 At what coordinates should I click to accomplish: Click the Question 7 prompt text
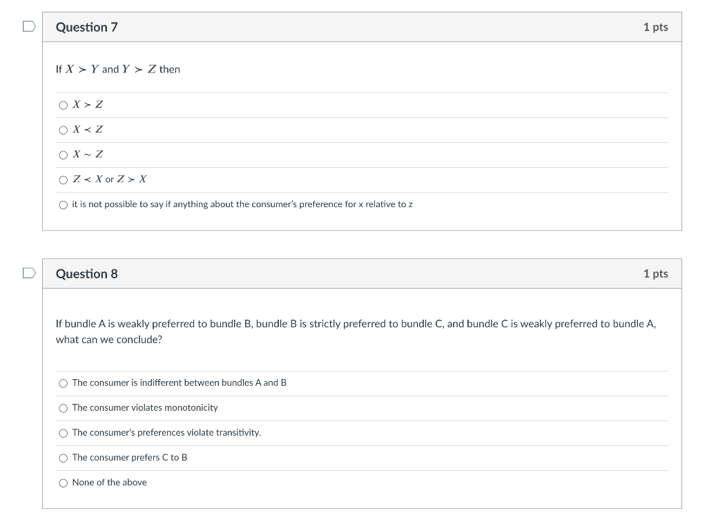tap(117, 69)
